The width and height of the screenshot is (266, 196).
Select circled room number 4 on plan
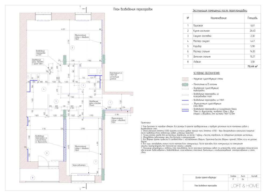(44, 89)
